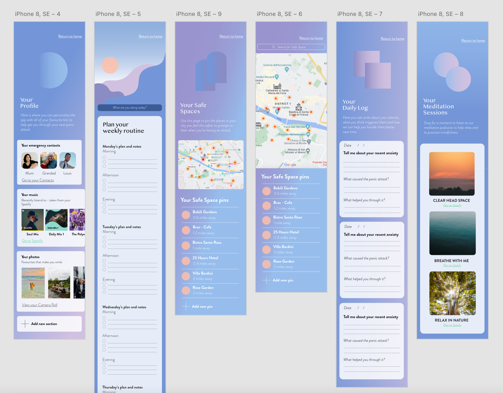The width and height of the screenshot is (503, 393).
Task: Click Brac - Cafe pin circle in frame 9 list
Action: coord(186,230)
